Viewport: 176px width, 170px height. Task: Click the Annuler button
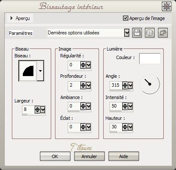(89, 156)
